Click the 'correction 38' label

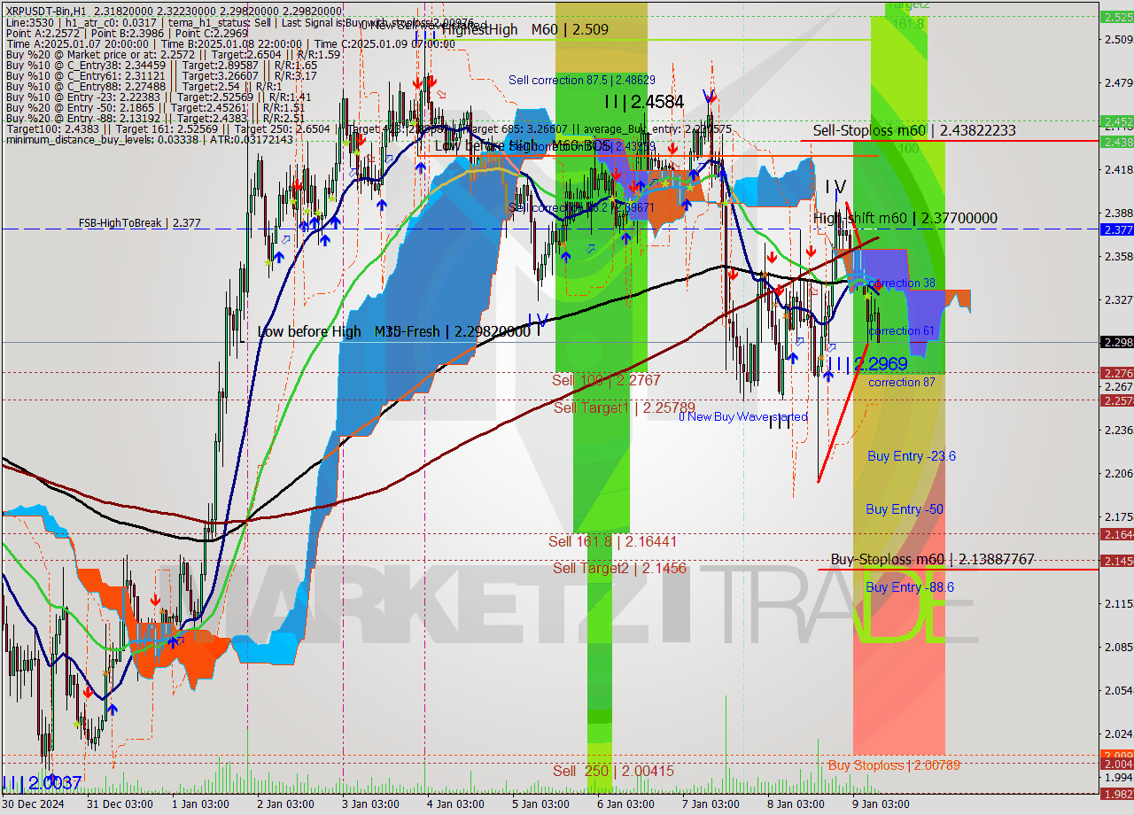902,283
